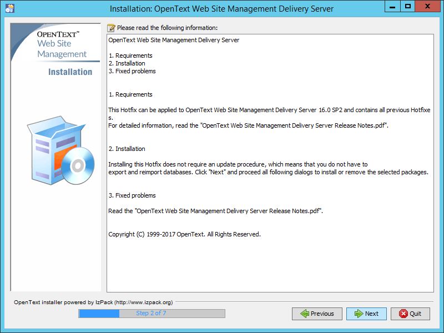Click the 'Please read the following information:' label
The width and height of the screenshot is (444, 333).
[168, 28]
